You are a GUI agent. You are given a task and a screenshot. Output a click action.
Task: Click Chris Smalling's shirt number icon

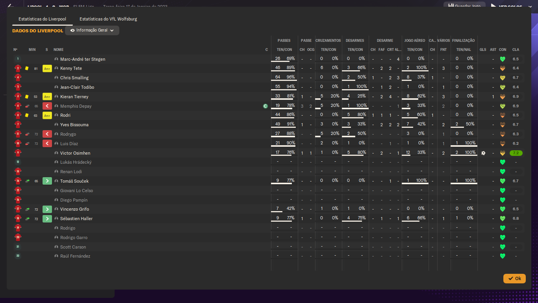(x=18, y=78)
